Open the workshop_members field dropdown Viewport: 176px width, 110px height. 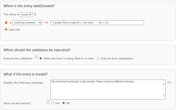tap(28, 23)
